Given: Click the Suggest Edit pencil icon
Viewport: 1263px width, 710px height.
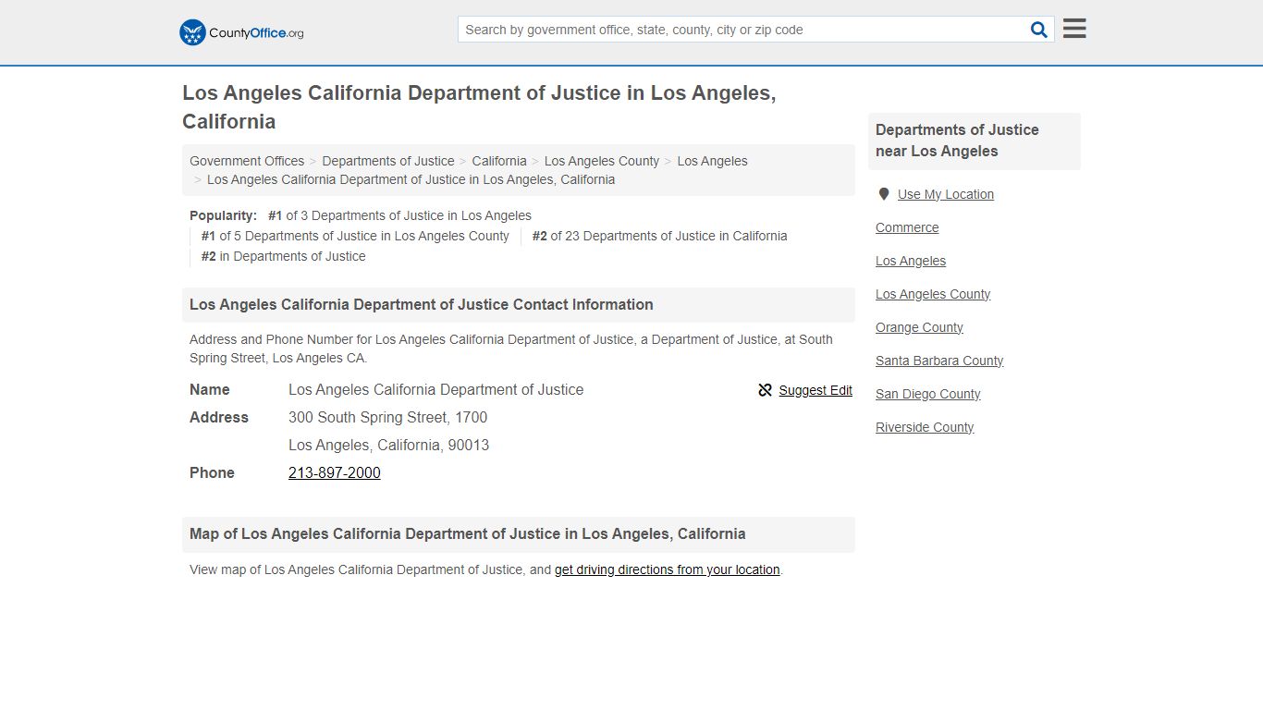Looking at the screenshot, I should (765, 390).
